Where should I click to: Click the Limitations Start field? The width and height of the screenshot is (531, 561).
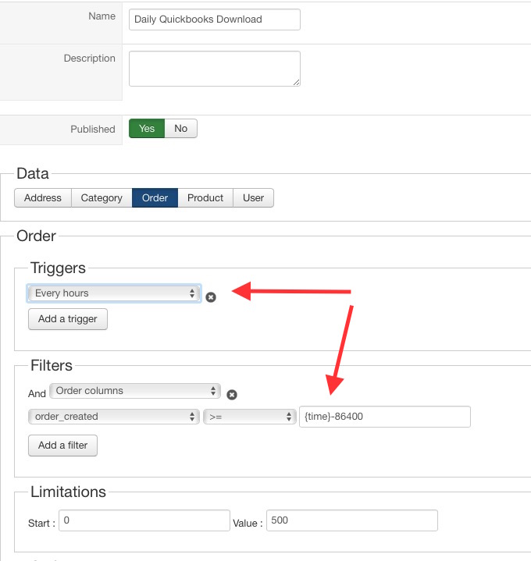point(144,520)
